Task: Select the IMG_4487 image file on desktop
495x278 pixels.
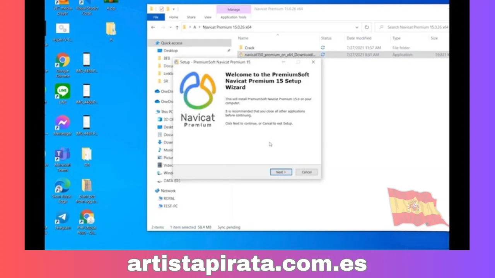Action: [x=87, y=126]
